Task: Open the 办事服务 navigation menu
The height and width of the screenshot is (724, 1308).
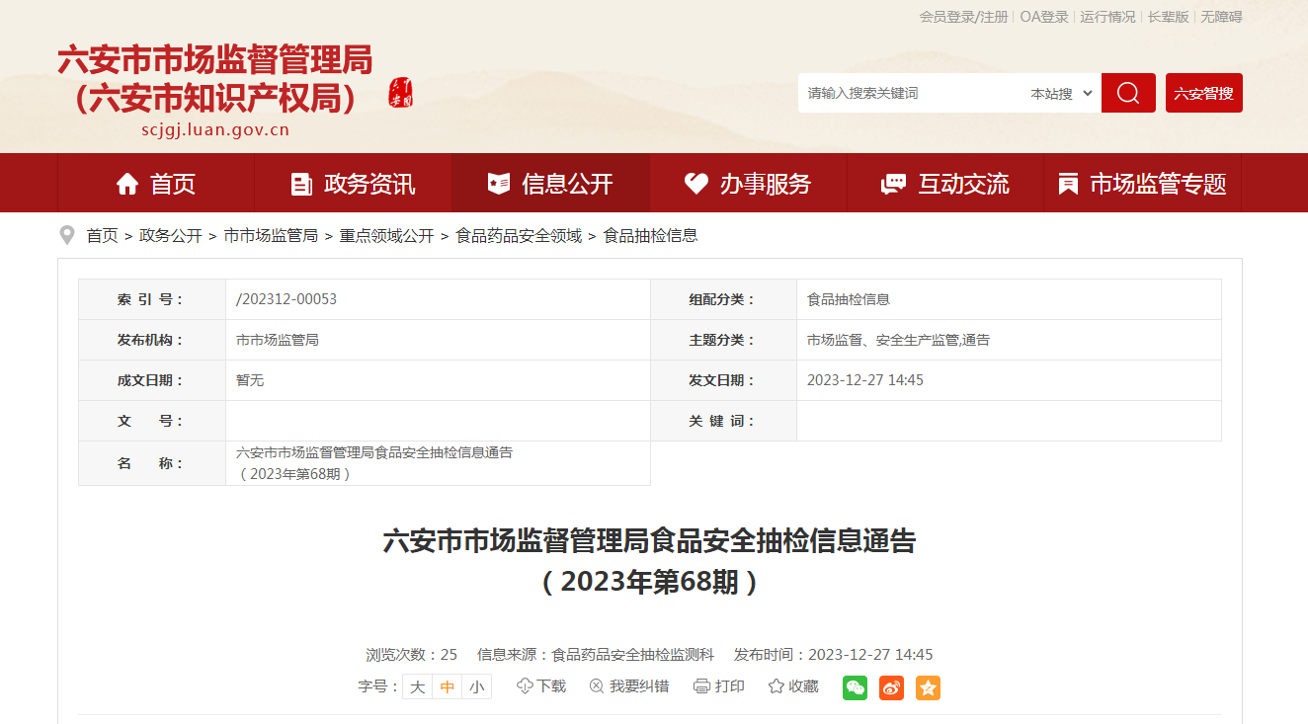Action: 748,184
